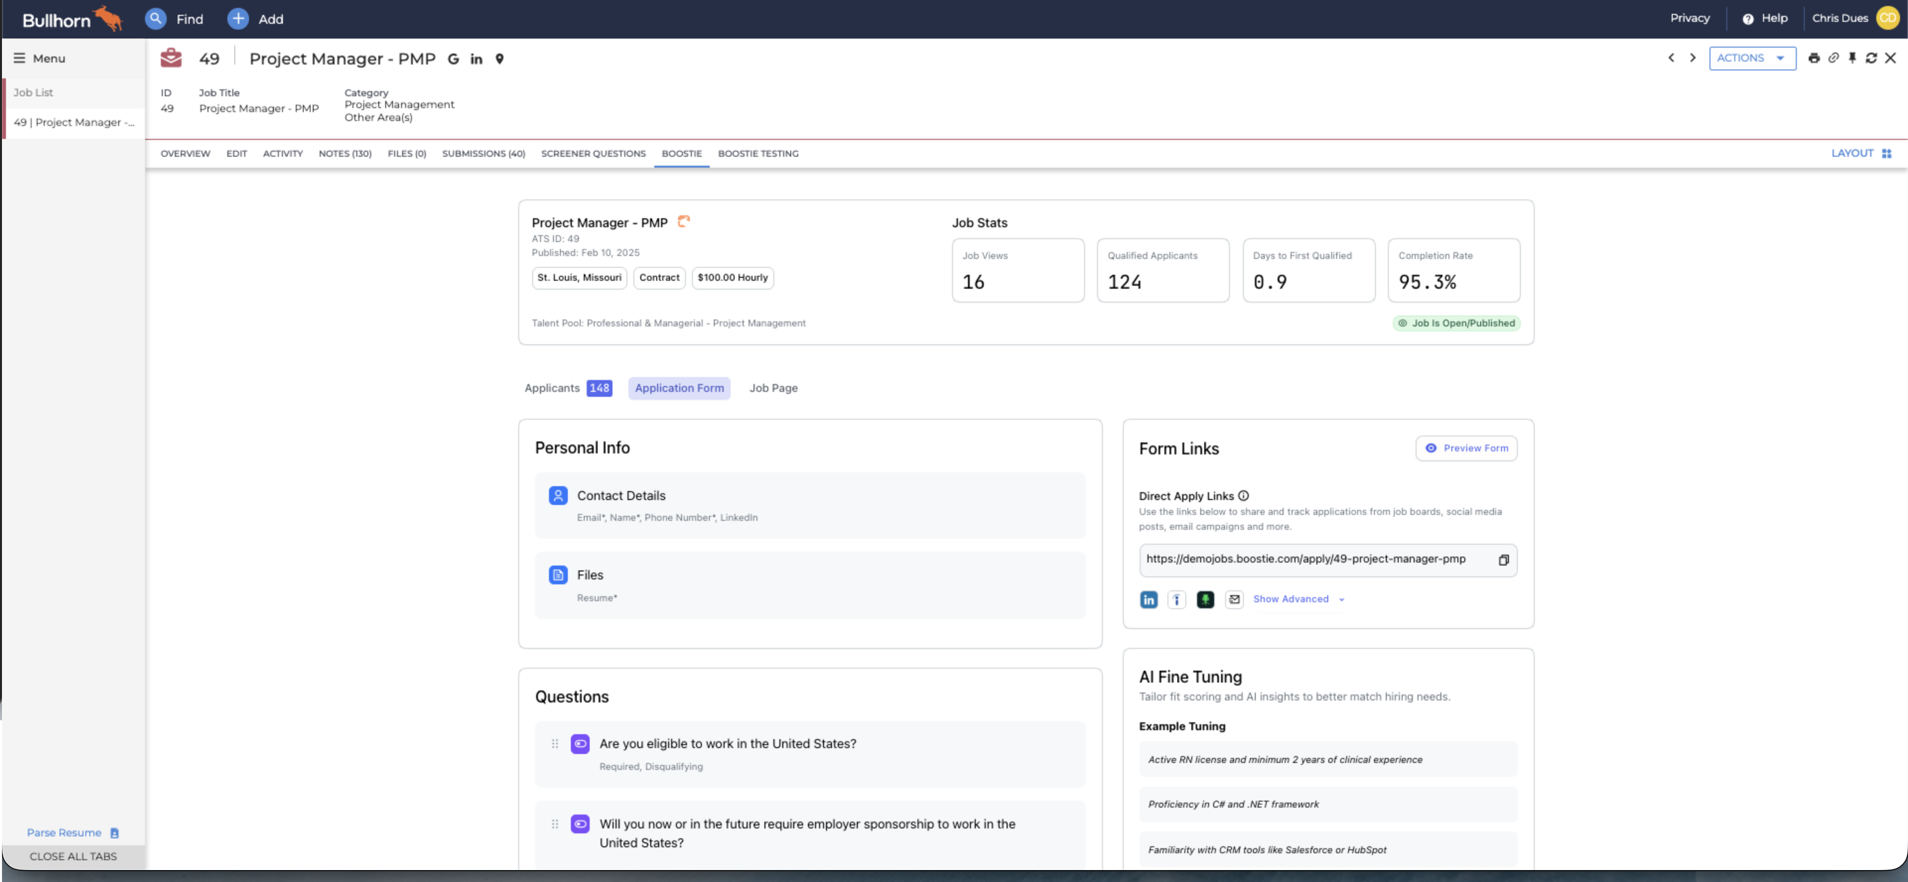Open the Layout selector

pyautogui.click(x=1860, y=153)
